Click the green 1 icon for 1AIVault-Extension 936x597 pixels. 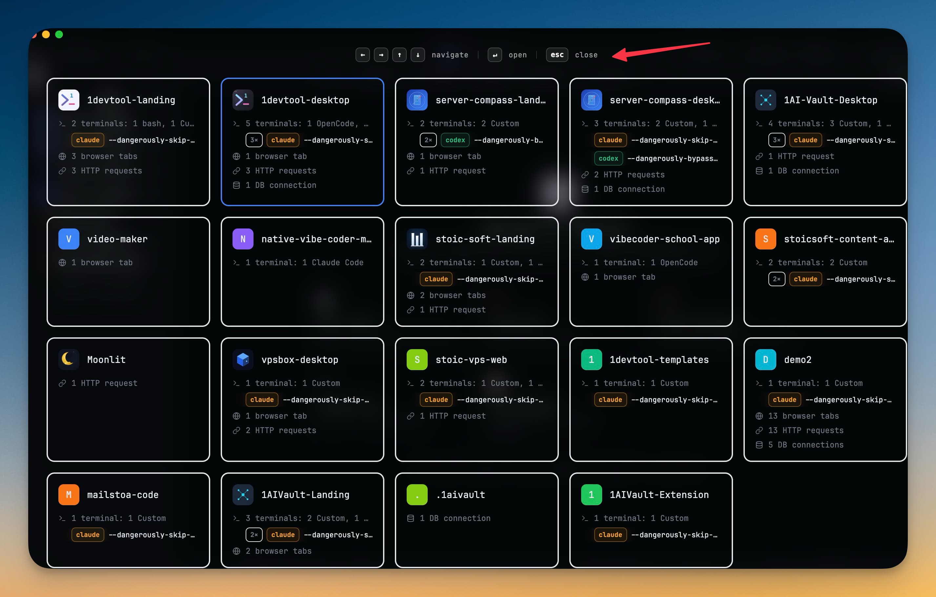pyautogui.click(x=591, y=495)
